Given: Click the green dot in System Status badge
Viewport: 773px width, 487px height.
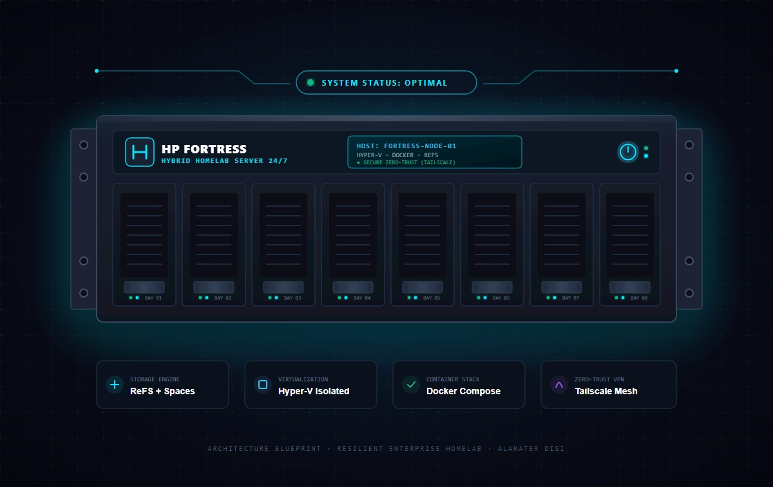Looking at the screenshot, I should coord(310,82).
